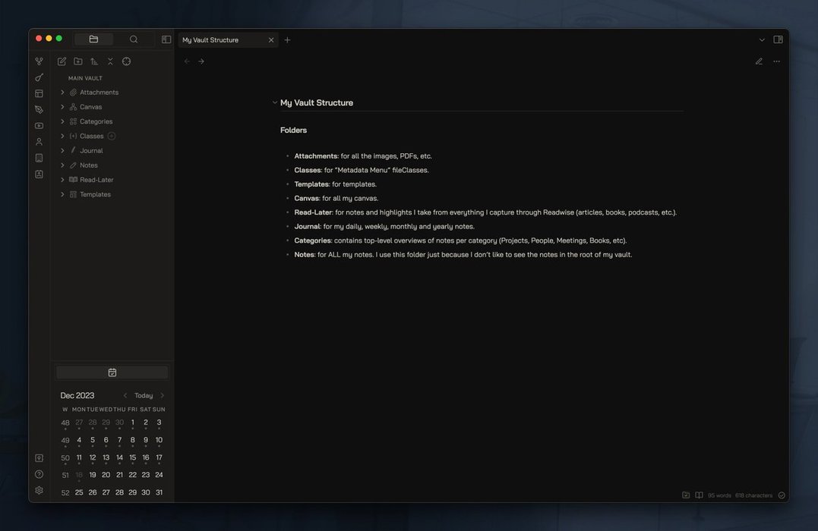Select December 25 in the calendar

[79, 492]
